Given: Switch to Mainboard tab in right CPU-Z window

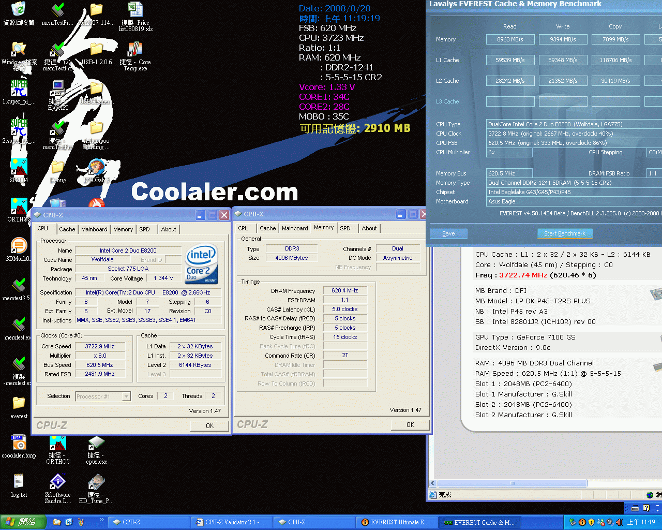Looking at the screenshot, I should 295,228.
